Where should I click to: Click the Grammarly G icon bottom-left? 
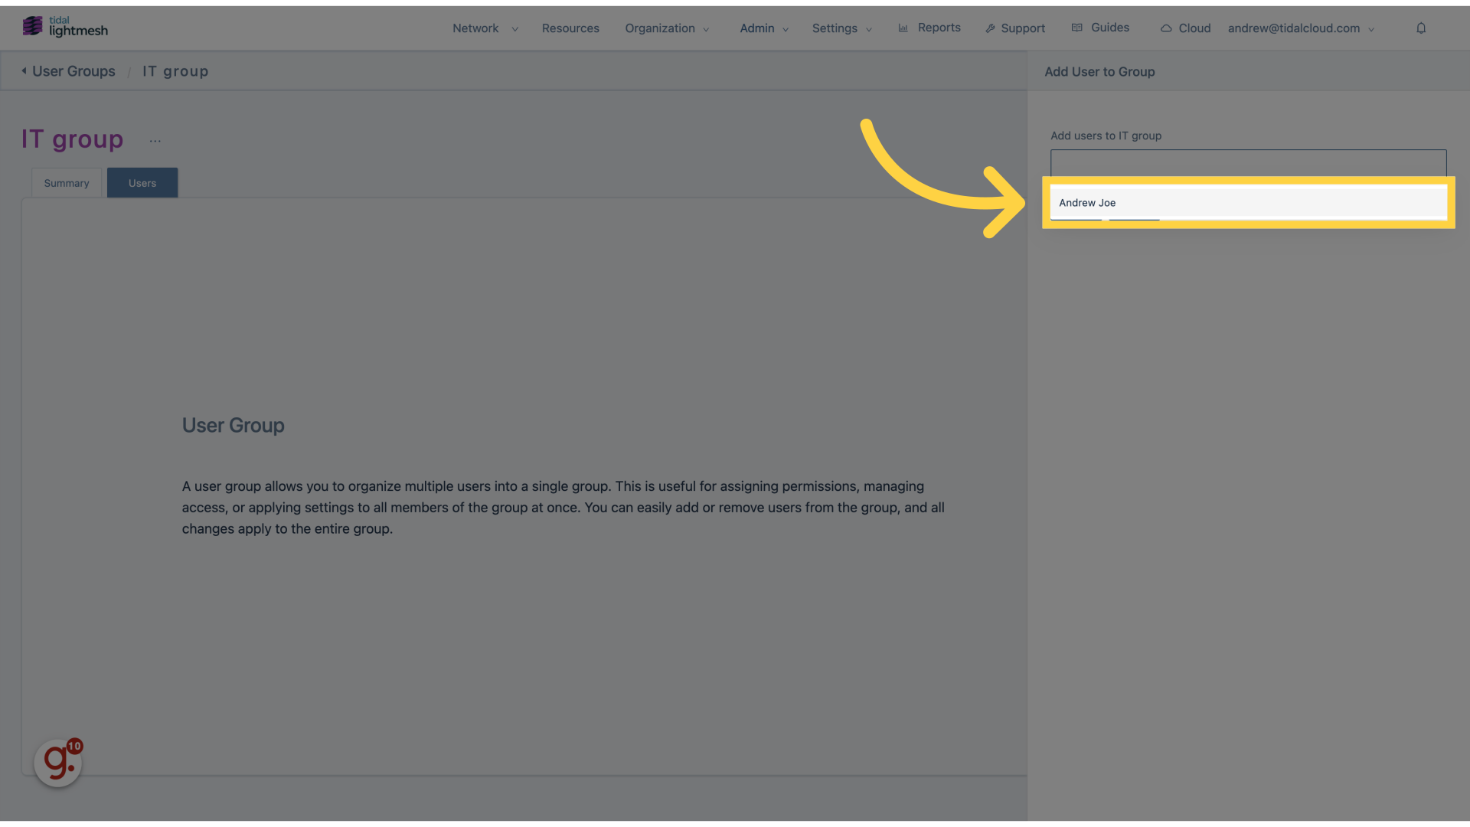coord(57,763)
